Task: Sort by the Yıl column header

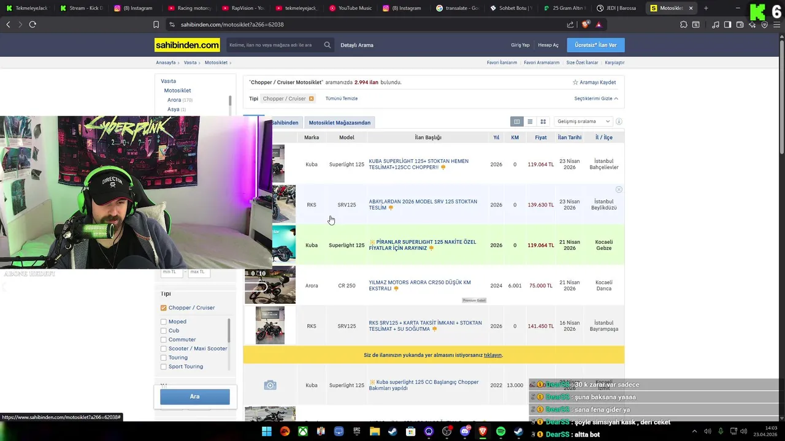Action: point(496,138)
